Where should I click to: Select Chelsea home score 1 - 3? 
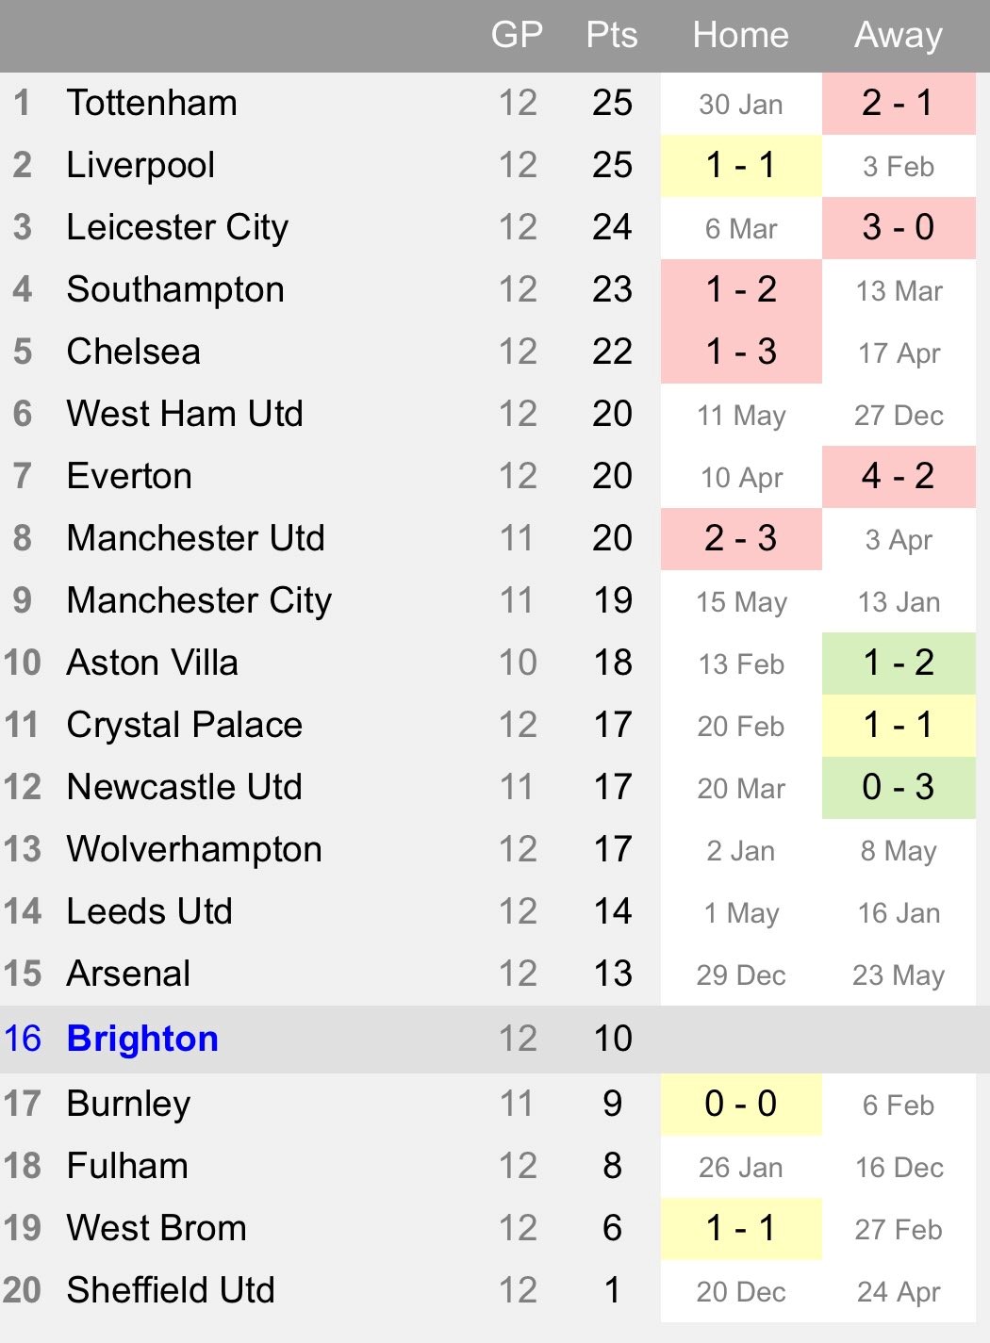[x=741, y=352]
